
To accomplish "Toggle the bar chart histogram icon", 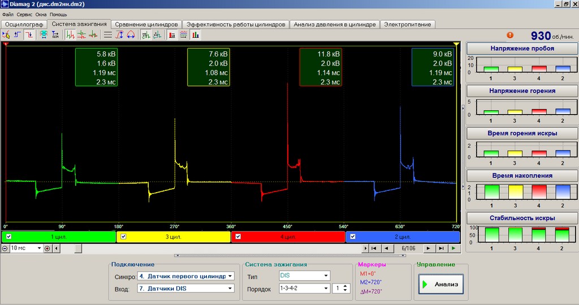I will tap(195, 35).
